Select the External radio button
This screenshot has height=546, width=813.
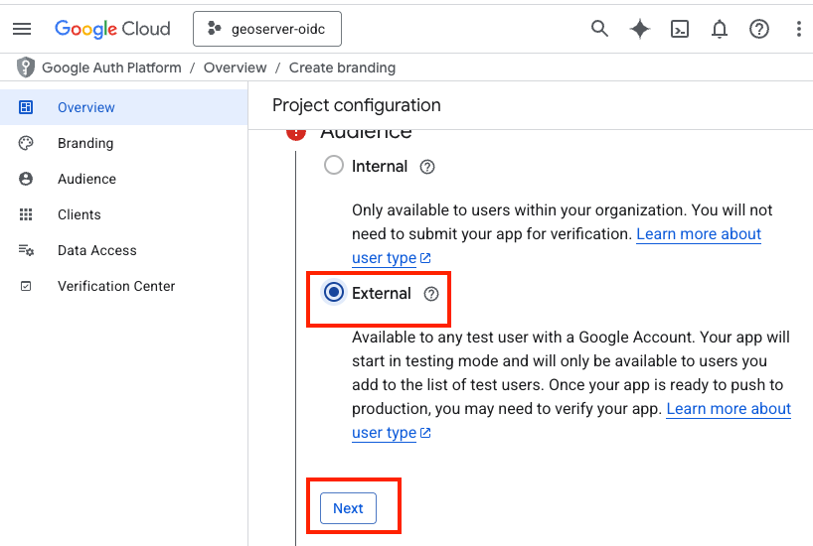pos(334,293)
